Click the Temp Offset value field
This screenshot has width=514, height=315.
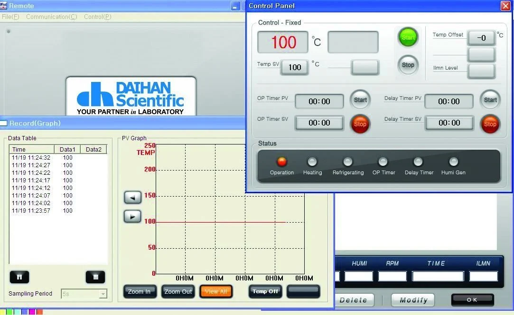(481, 38)
